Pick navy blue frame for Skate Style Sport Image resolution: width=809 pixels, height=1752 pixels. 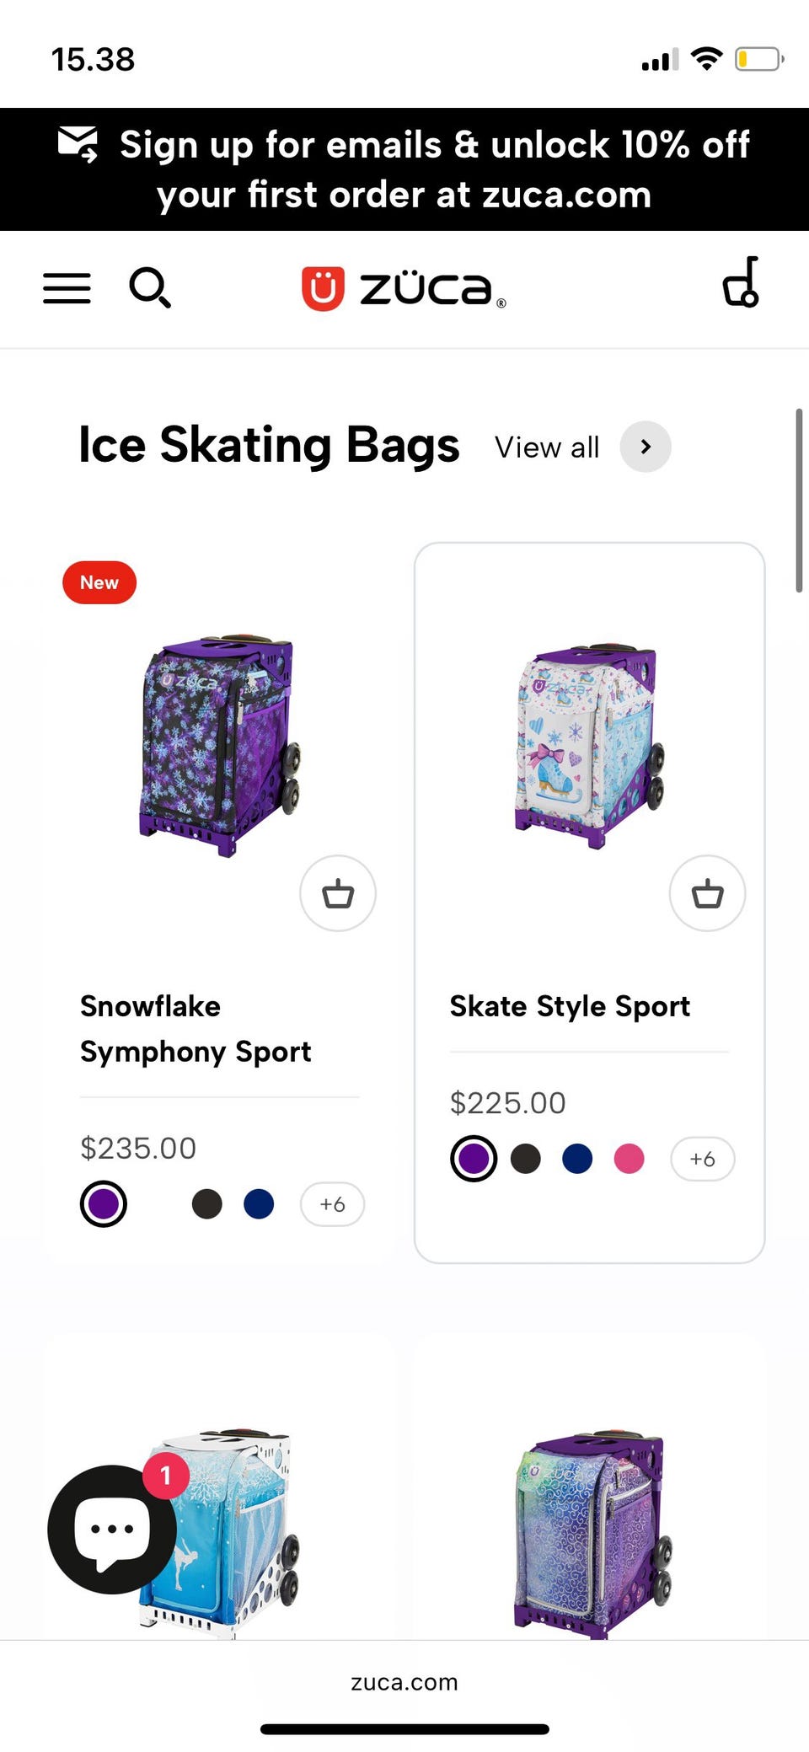(x=577, y=1159)
